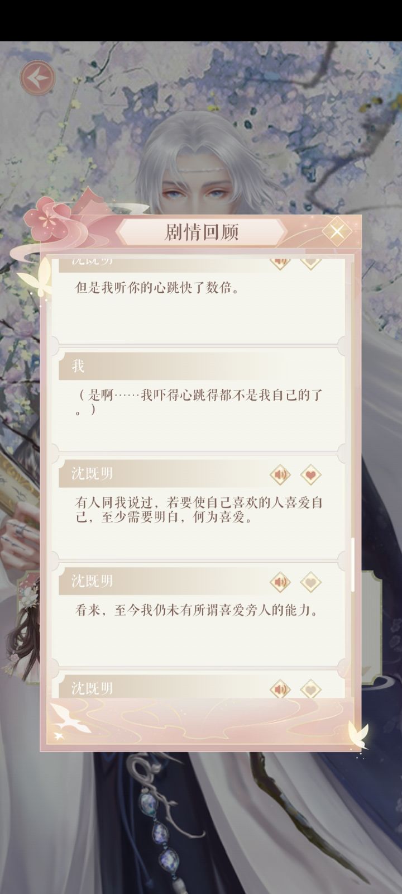The width and height of the screenshot is (402, 894).
Task: Select the dialogue text 有人同我说过，若要使自己喜欢的人
Action: (199, 510)
